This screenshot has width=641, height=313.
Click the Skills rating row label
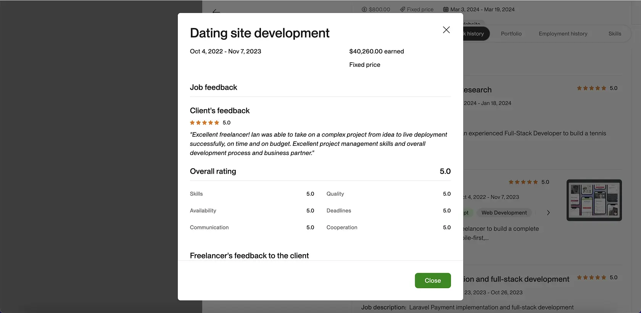click(x=196, y=194)
